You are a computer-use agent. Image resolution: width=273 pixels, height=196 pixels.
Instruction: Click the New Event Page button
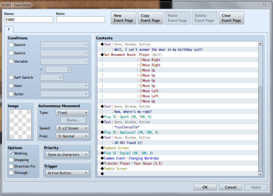pos(124,18)
